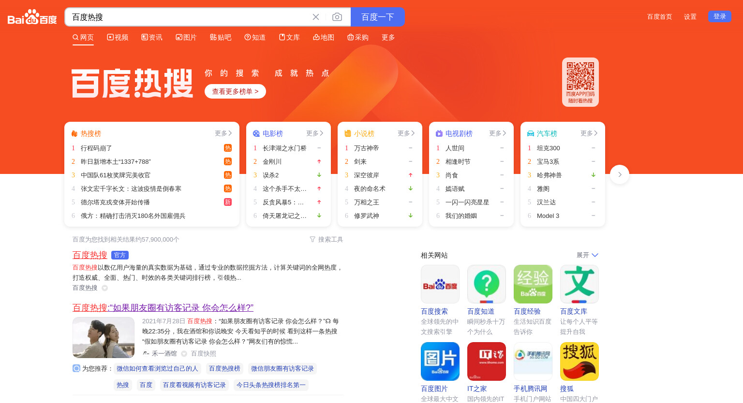Open car entry Model 3

coord(548,216)
